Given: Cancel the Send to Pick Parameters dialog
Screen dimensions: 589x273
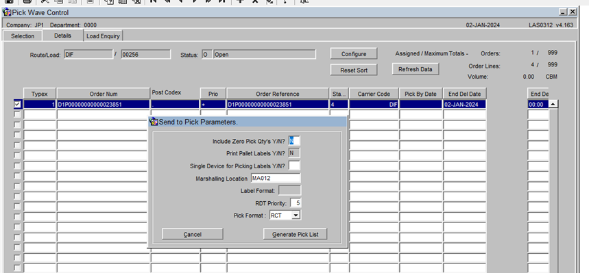Looking at the screenshot, I should (192, 235).
